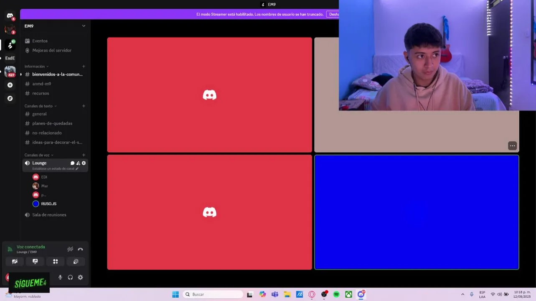The width and height of the screenshot is (536, 301).
Task: Create a channel in Información category
Action: 84,66
